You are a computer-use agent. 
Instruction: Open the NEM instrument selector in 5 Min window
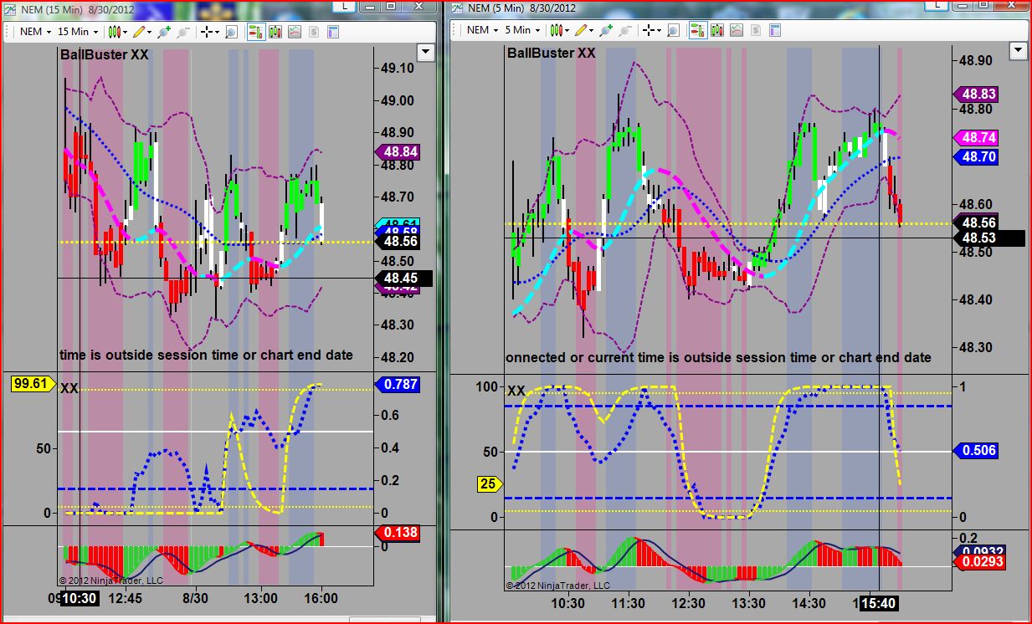482,29
